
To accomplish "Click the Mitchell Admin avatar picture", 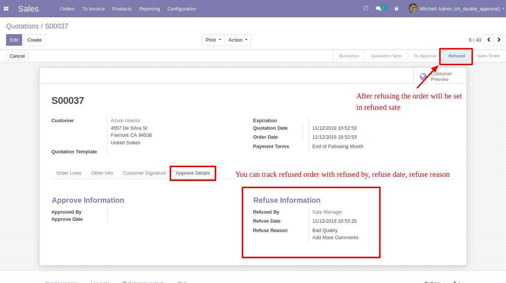I will pyautogui.click(x=413, y=8).
